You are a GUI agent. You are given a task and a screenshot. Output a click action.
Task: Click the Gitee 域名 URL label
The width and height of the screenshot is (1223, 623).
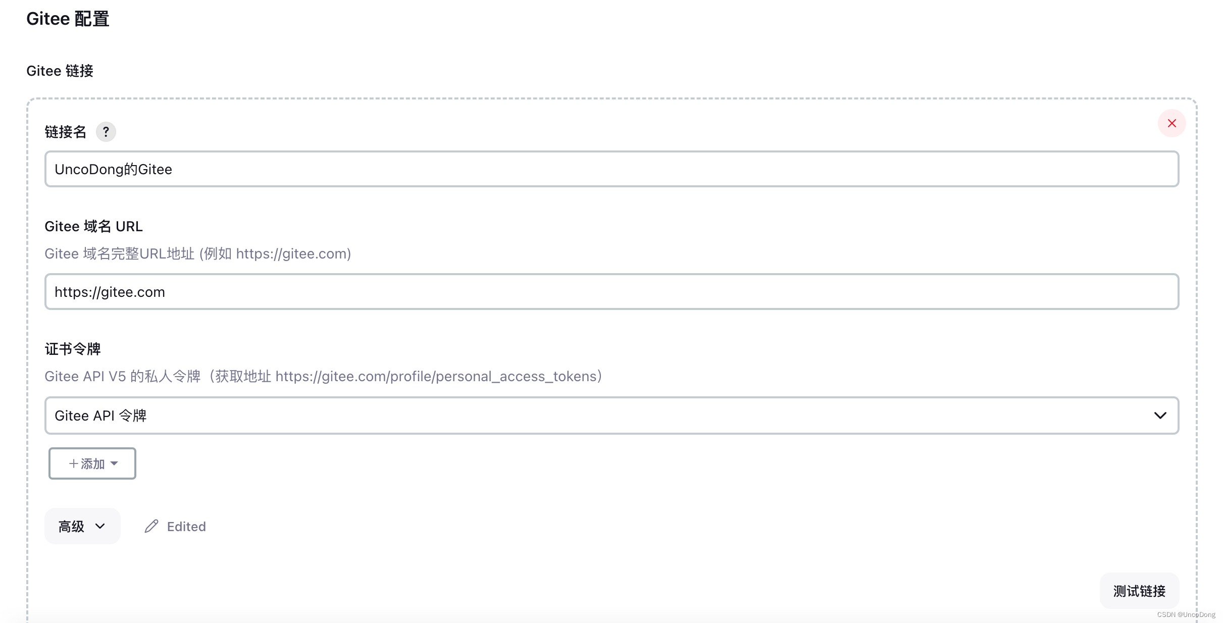click(x=93, y=226)
